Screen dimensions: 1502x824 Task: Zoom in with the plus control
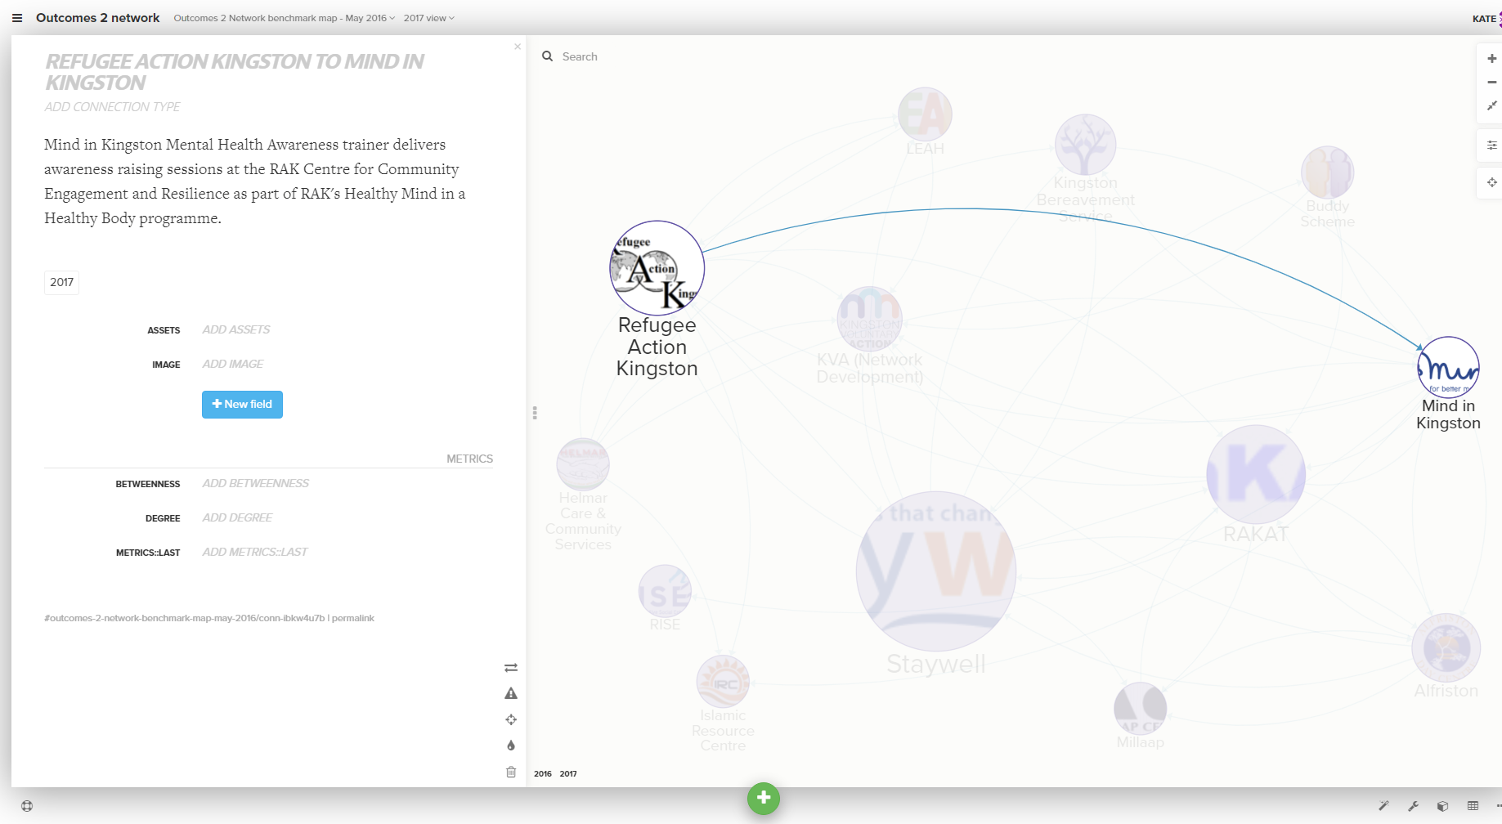tap(1491, 58)
